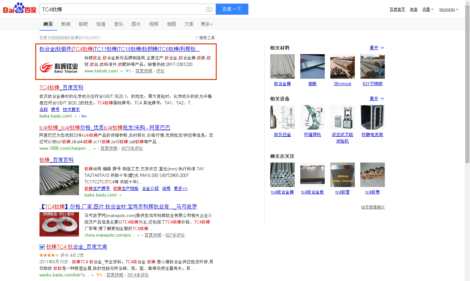Open yixunedu account dropdown

(x=449, y=9)
